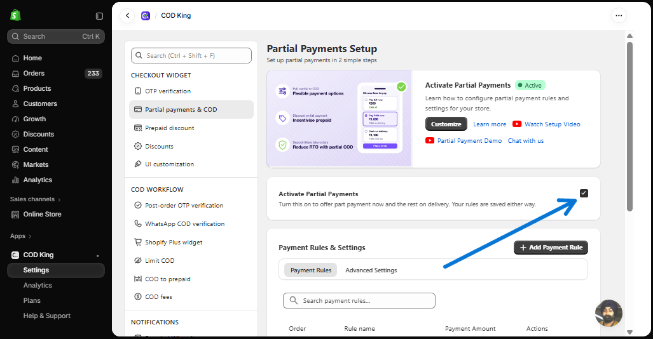The width and height of the screenshot is (653, 339).
Task: Expand the Apps section chevron
Action: point(30,236)
